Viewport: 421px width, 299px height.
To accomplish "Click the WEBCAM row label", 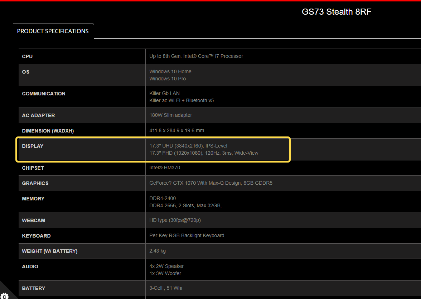I will click(34, 220).
